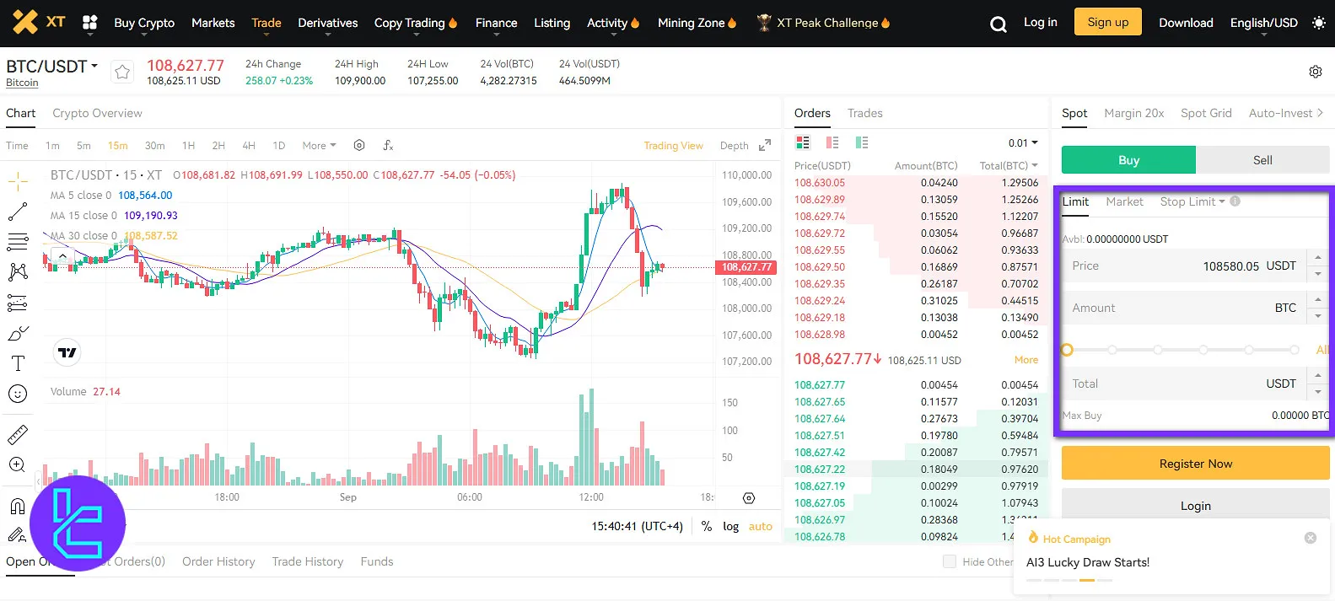Show buy orders only view

[862, 142]
